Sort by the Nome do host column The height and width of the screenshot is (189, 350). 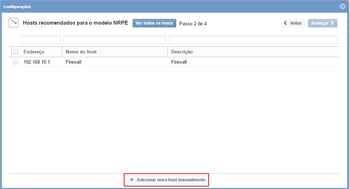(81, 52)
